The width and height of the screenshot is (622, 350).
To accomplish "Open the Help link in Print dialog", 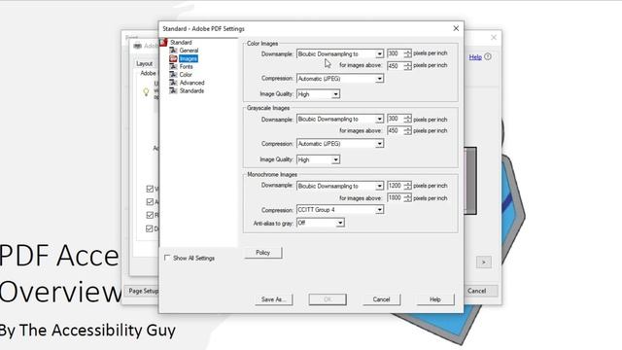I will [475, 56].
